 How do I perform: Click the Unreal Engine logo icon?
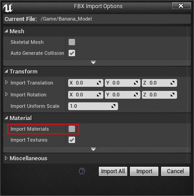(x=8, y=8)
